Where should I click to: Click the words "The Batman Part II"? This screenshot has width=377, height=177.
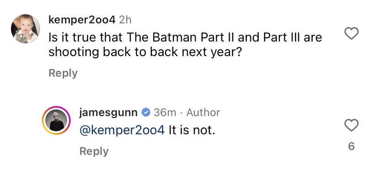181,37
